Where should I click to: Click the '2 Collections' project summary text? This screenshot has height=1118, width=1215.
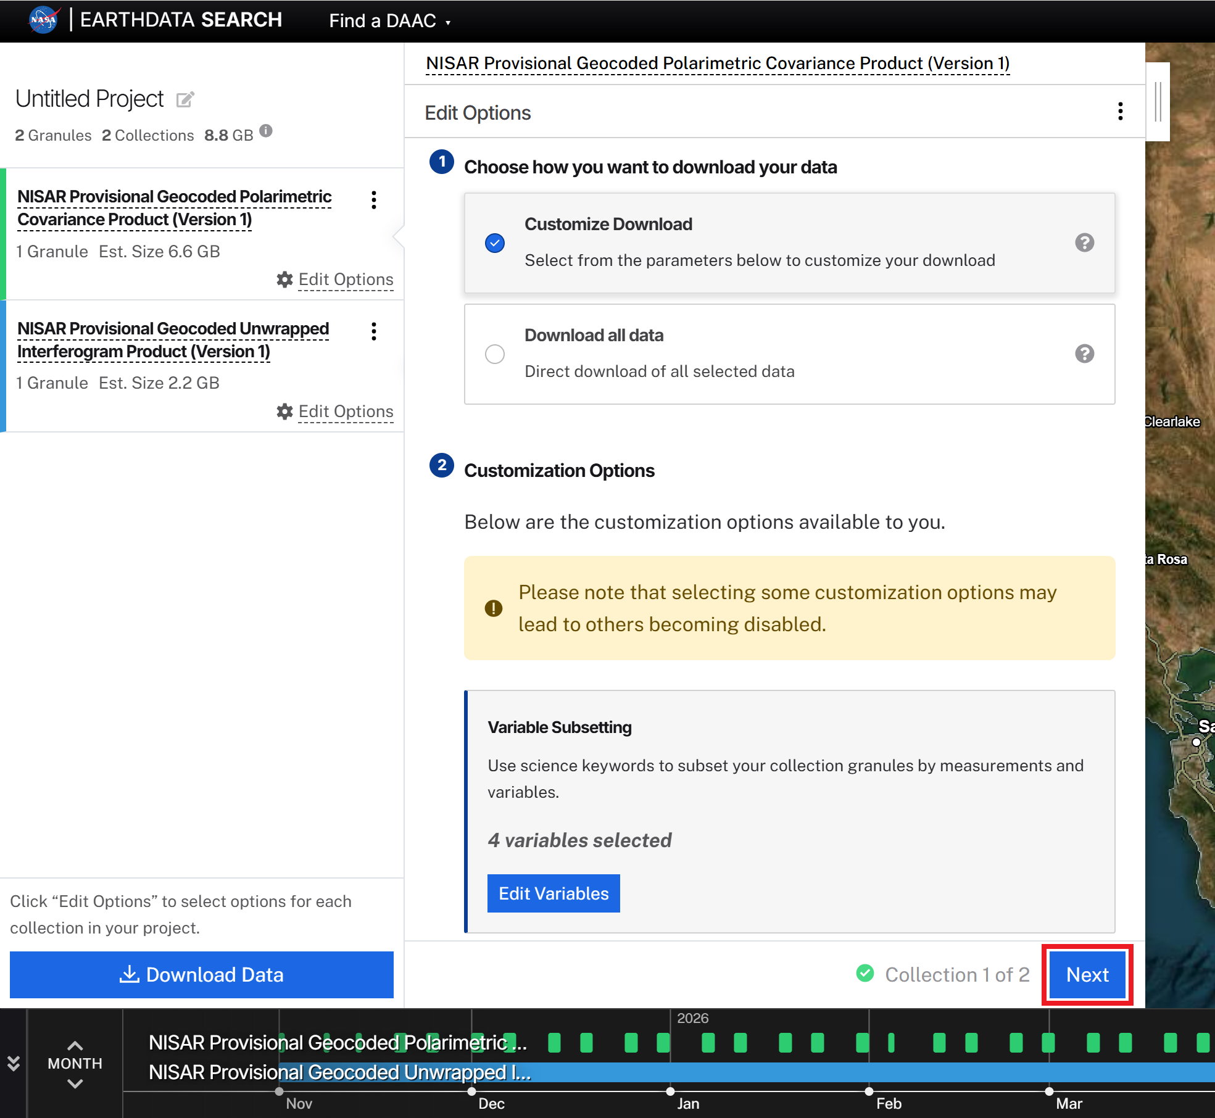pos(147,135)
